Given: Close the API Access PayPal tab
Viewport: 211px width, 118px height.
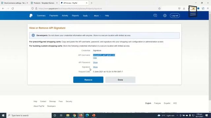Looking at the screenshot, I should (x=86, y=3).
